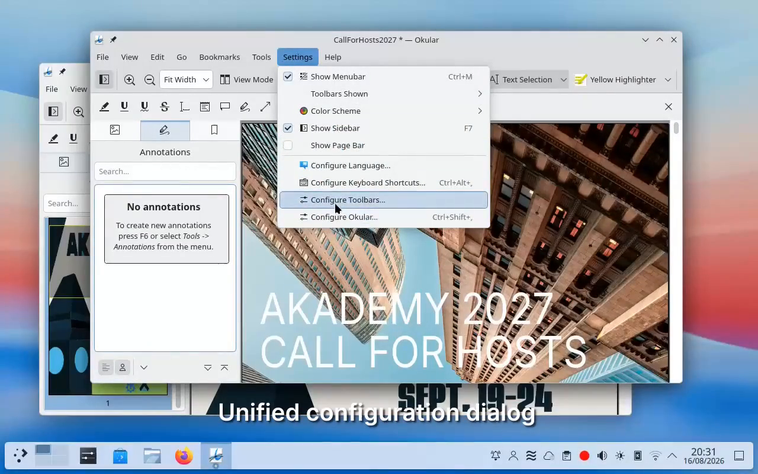758x474 pixels.
Task: Toggle sidebar button in front Okular toolbar
Action: pyautogui.click(x=104, y=79)
